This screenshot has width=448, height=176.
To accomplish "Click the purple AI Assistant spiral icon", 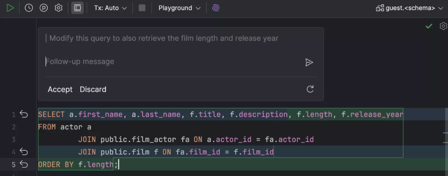I will (216, 8).
